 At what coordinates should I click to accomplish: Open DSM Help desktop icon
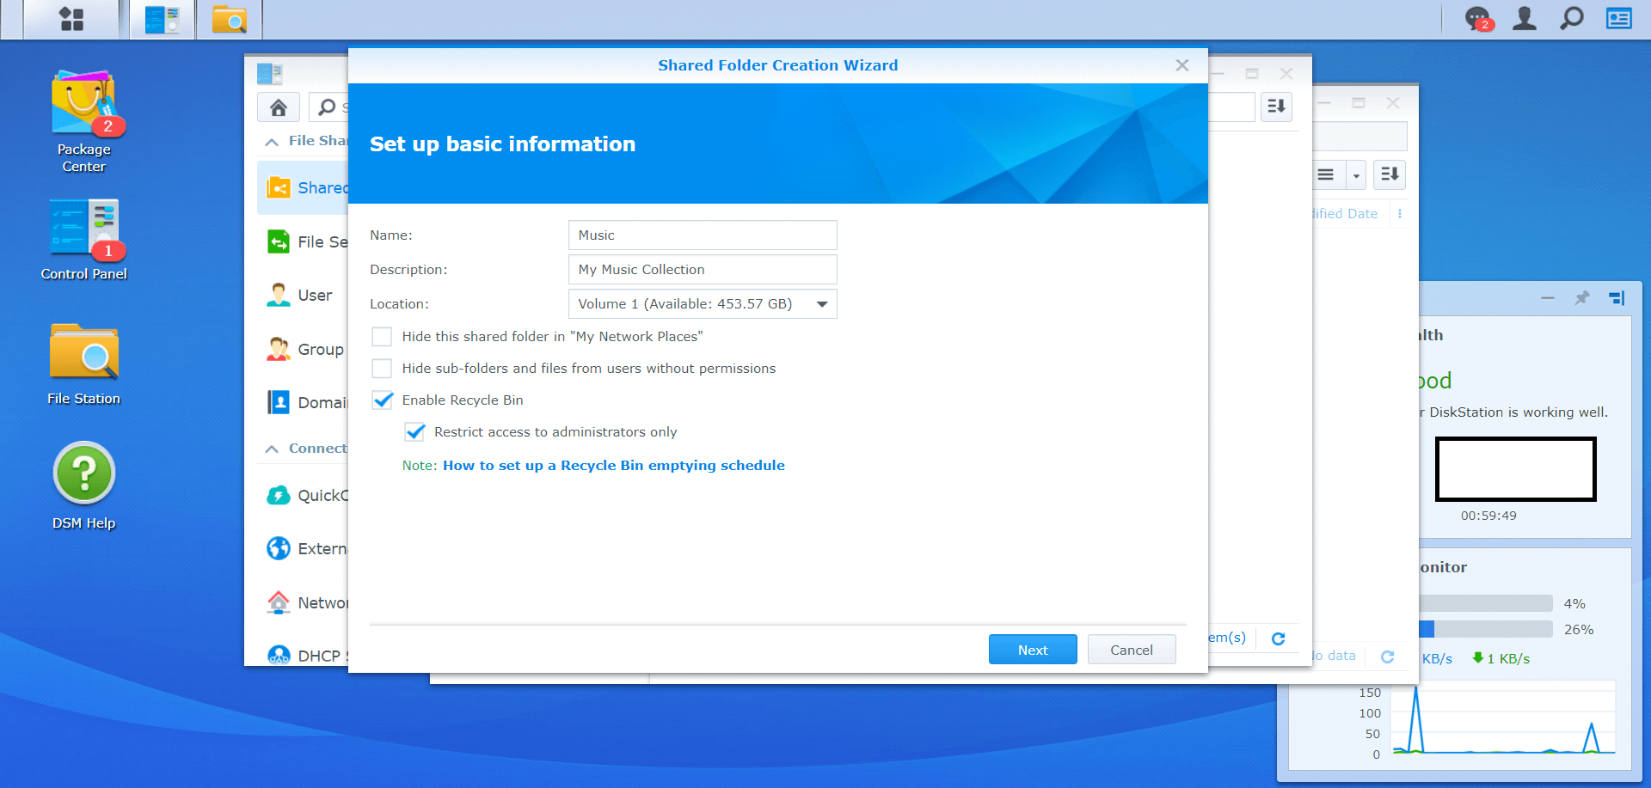point(83,486)
